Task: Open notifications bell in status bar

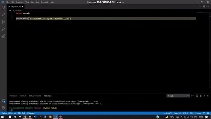Action: click(x=208, y=113)
